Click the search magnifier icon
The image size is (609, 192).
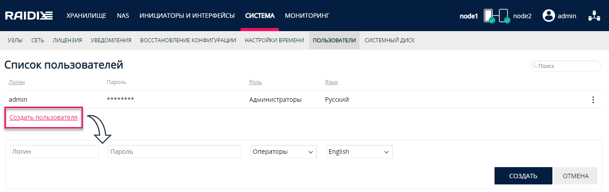tap(534, 66)
